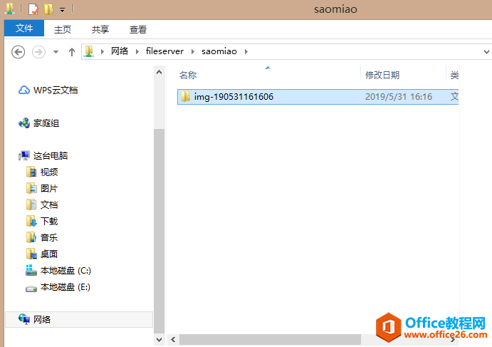Open 本地磁盘 (E:)

coord(66,286)
